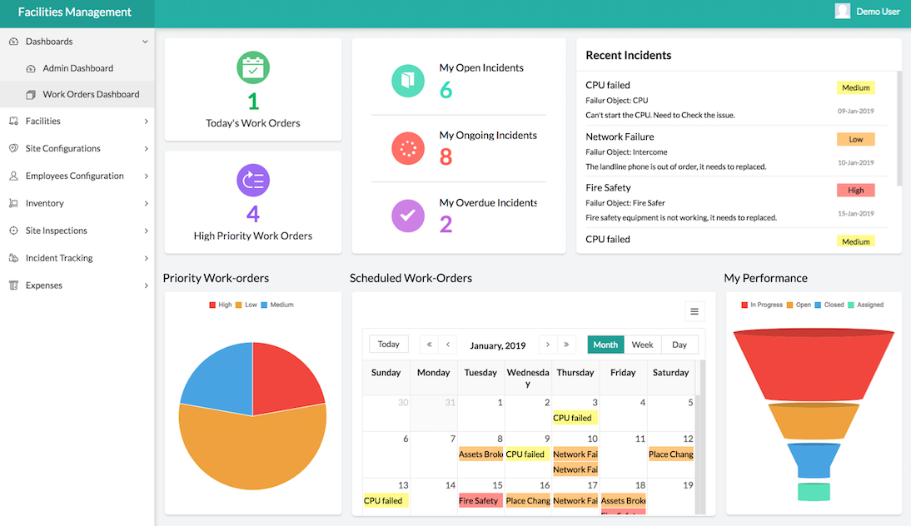The image size is (911, 526).
Task: Click the High badge on Fire Safety incident
Action: coord(856,190)
